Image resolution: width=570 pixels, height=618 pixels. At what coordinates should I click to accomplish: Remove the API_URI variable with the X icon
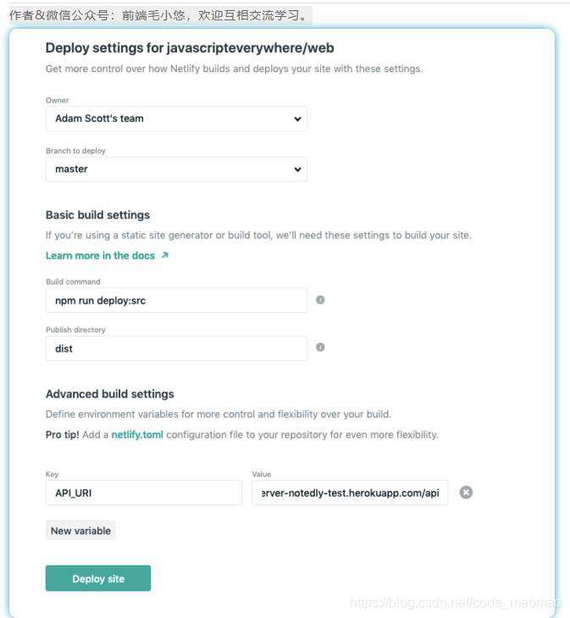pos(466,493)
